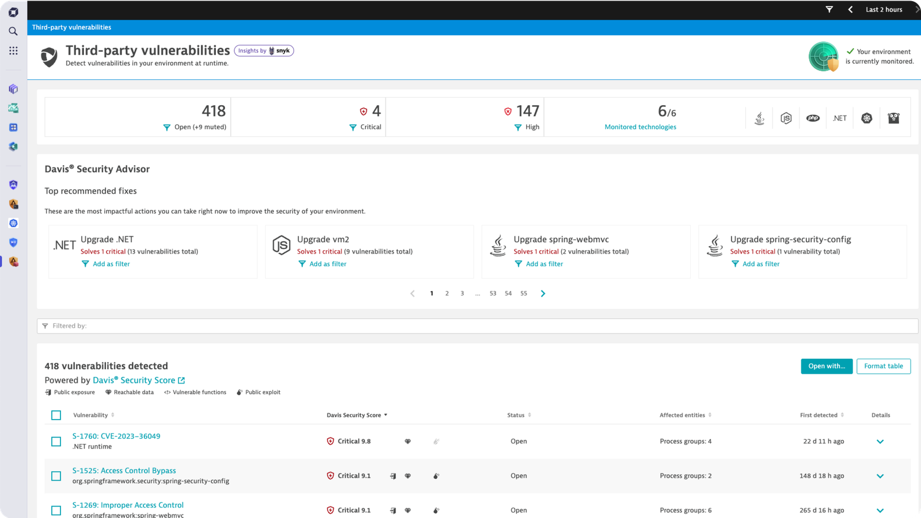Go to page 2 of recommended fixes
Viewport: 921px width, 518px height.
click(447, 293)
